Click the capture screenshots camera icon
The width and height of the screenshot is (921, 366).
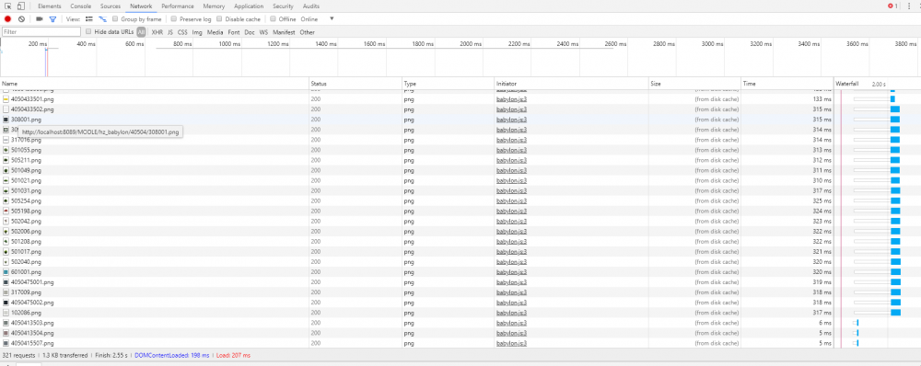click(40, 18)
